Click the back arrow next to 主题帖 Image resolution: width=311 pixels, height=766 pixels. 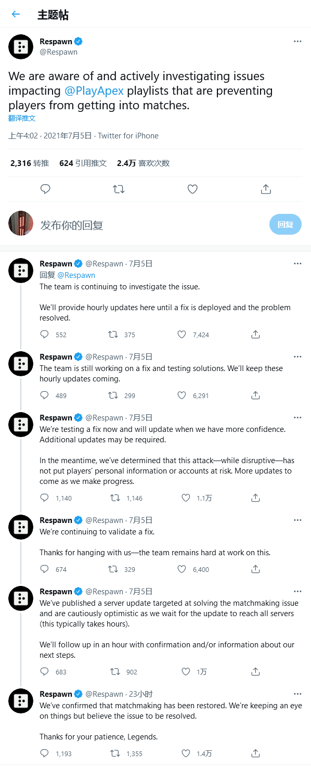click(x=16, y=14)
